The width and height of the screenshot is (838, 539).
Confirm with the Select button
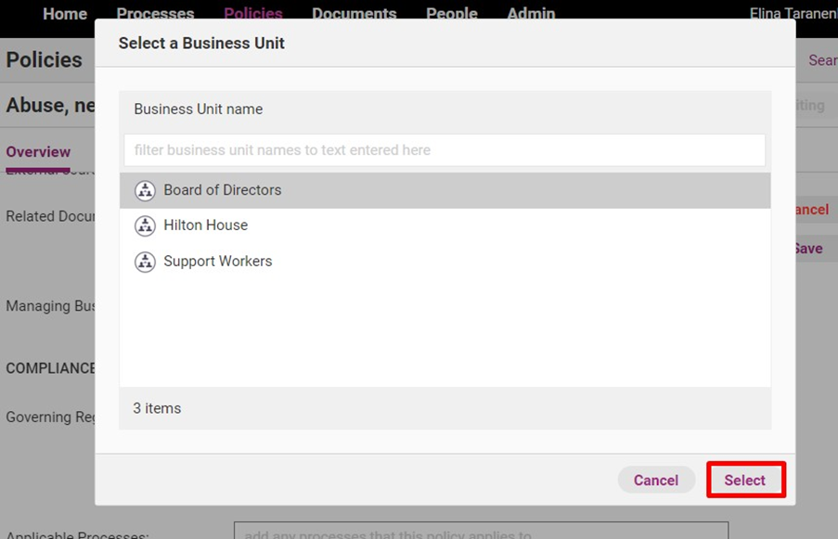(x=745, y=480)
